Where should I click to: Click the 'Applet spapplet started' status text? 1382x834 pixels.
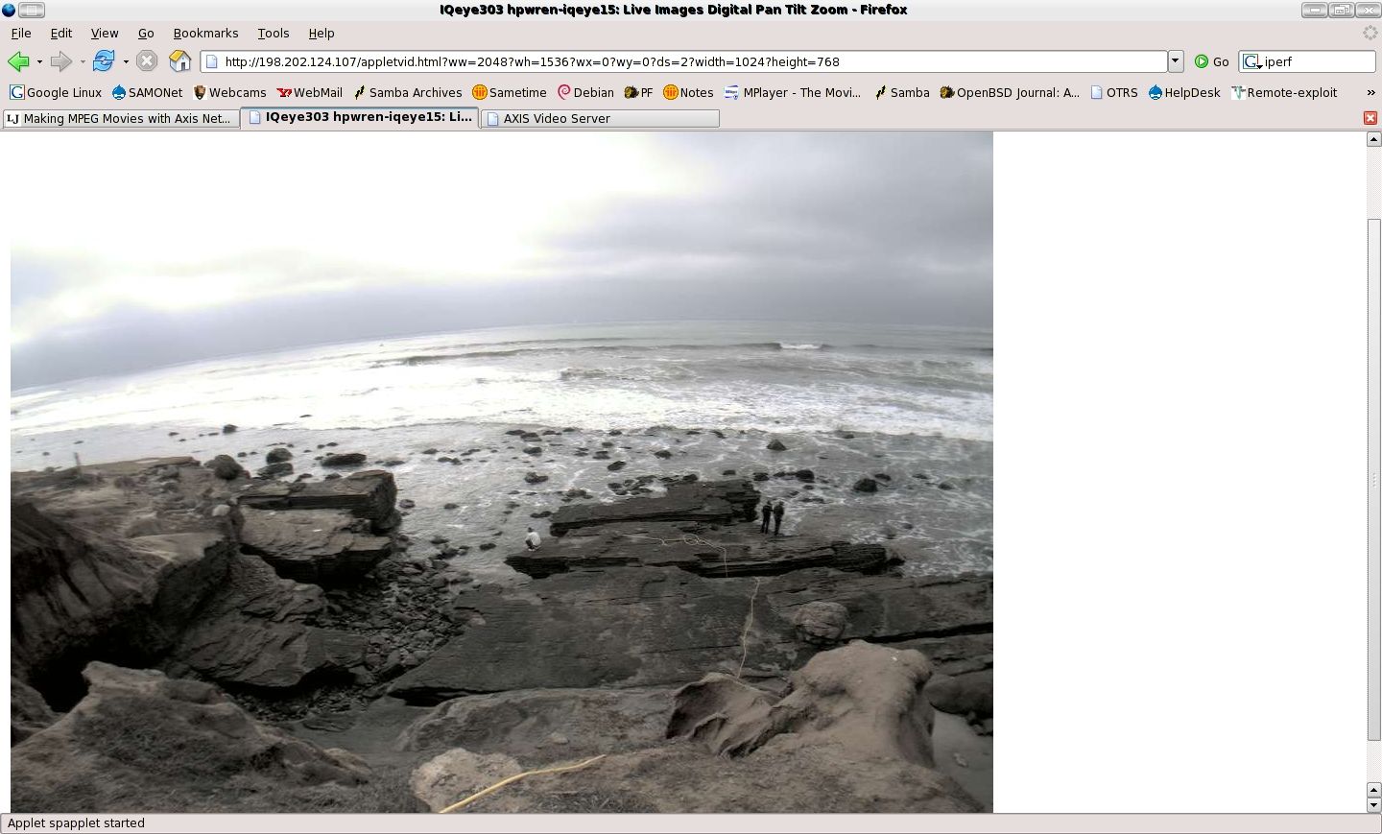click(76, 823)
